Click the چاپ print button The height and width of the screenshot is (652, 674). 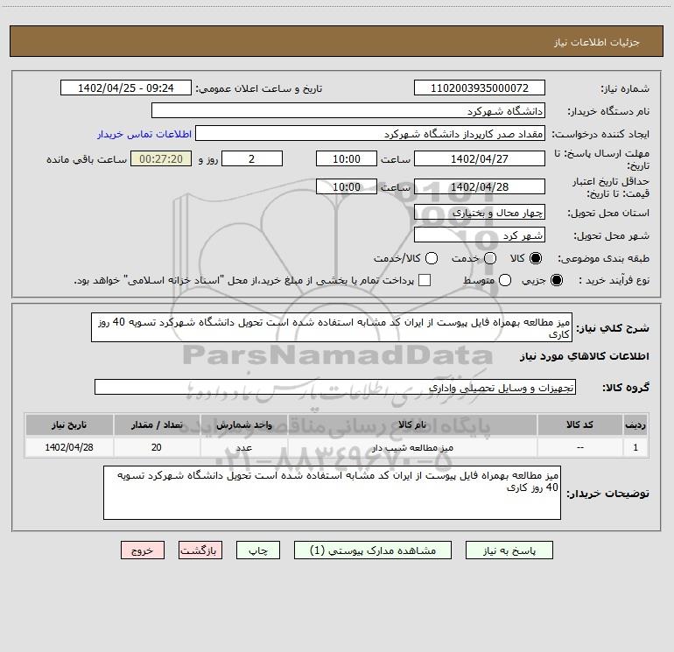point(258,550)
